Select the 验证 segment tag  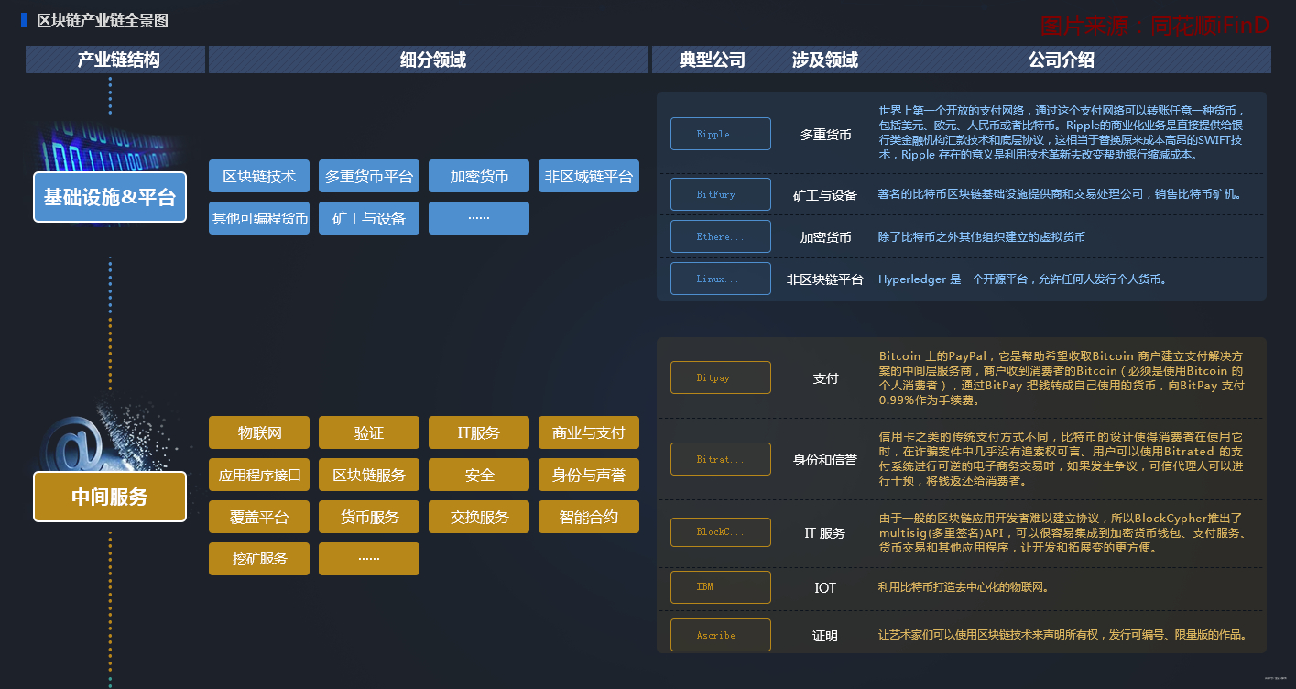point(369,432)
